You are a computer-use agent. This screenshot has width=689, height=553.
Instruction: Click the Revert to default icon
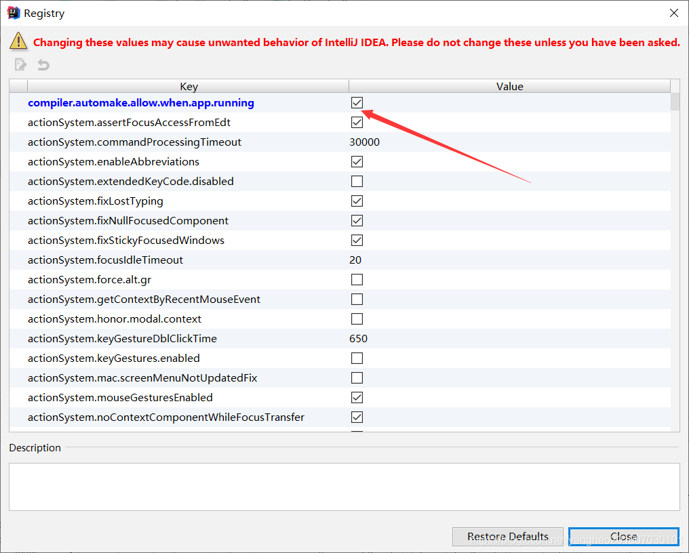click(x=43, y=64)
